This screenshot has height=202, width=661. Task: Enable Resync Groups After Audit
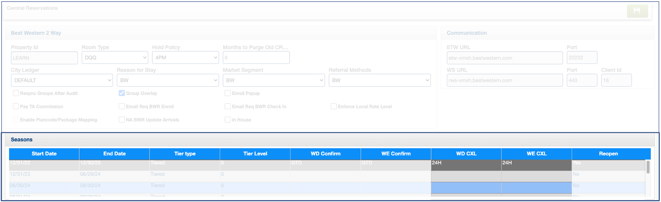point(16,93)
